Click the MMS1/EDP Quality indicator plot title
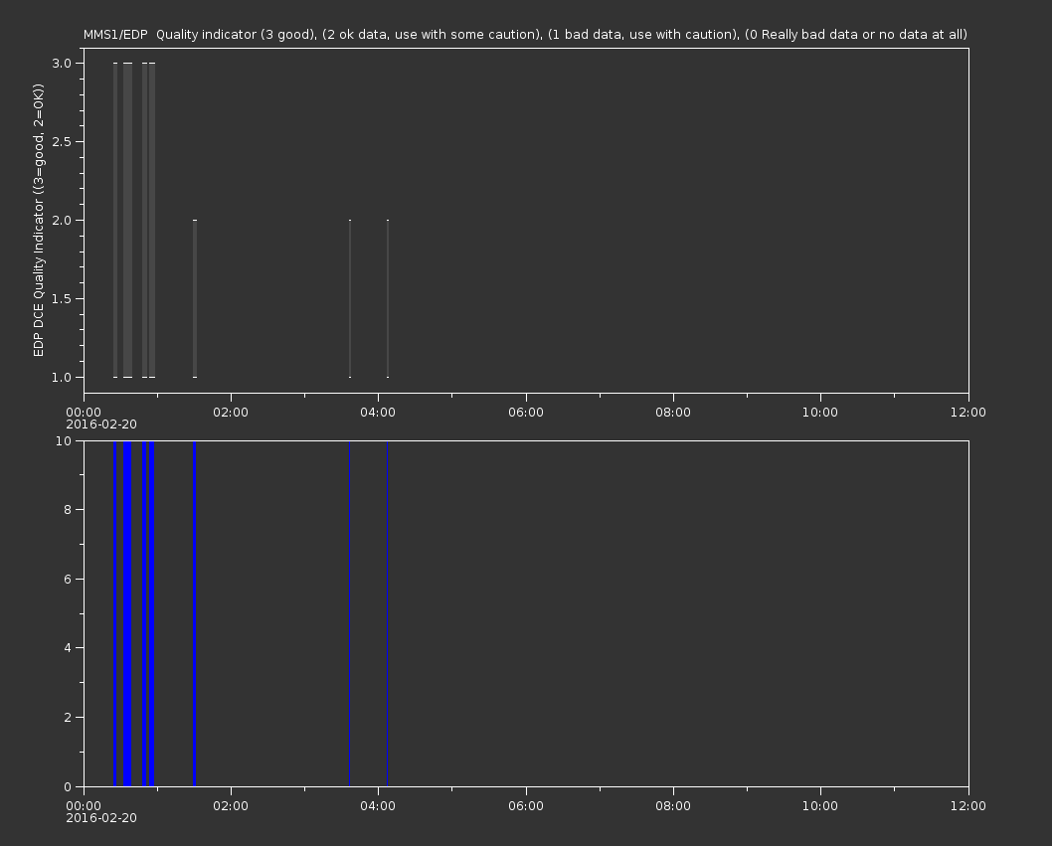Image resolution: width=1052 pixels, height=846 pixels. [x=525, y=34]
